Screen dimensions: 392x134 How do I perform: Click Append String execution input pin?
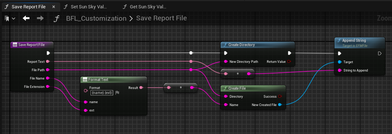pos(339,53)
